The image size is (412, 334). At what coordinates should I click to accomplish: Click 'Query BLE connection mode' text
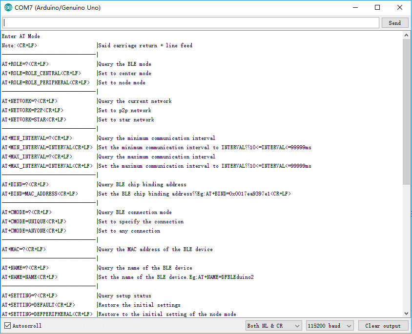point(135,212)
